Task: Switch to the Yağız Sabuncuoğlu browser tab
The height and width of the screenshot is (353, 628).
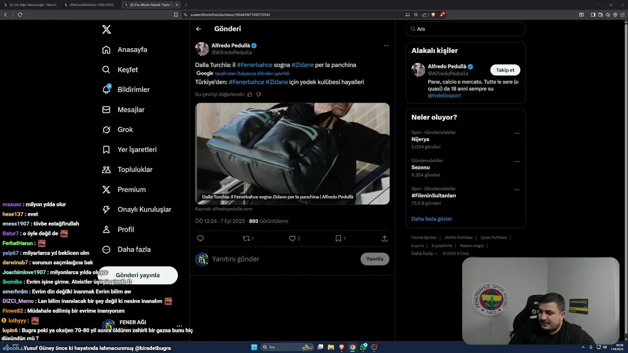Action: (30, 4)
